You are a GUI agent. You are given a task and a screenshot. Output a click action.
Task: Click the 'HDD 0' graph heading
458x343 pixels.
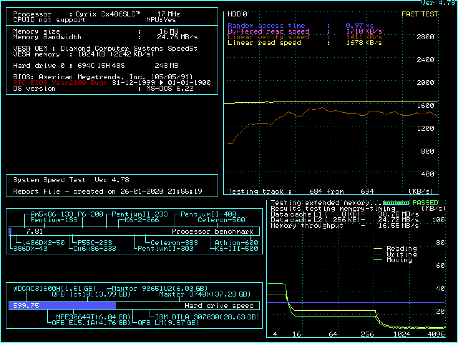click(238, 14)
